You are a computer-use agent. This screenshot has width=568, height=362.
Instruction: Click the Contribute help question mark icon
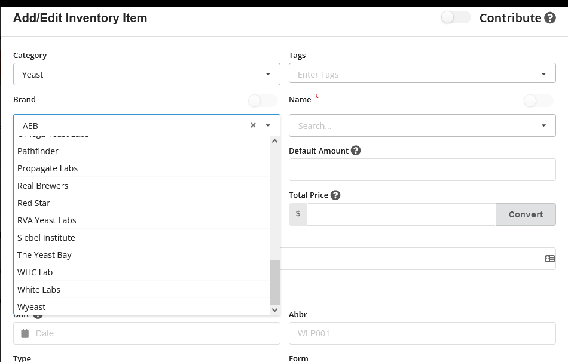(x=550, y=18)
